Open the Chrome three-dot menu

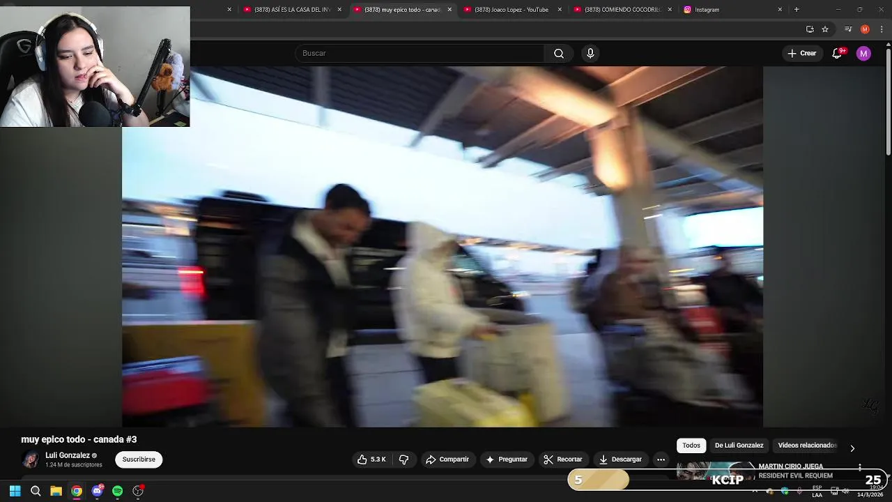pos(882,29)
